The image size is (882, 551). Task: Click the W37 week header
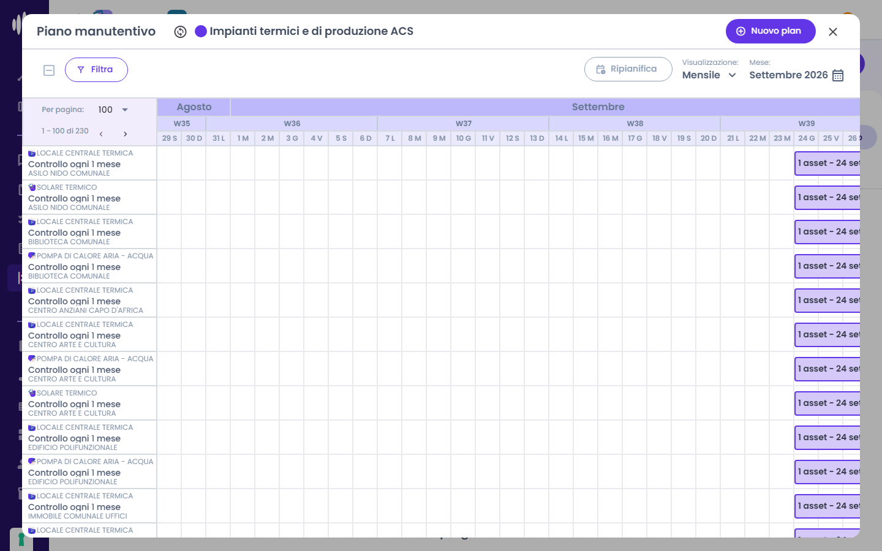464,124
